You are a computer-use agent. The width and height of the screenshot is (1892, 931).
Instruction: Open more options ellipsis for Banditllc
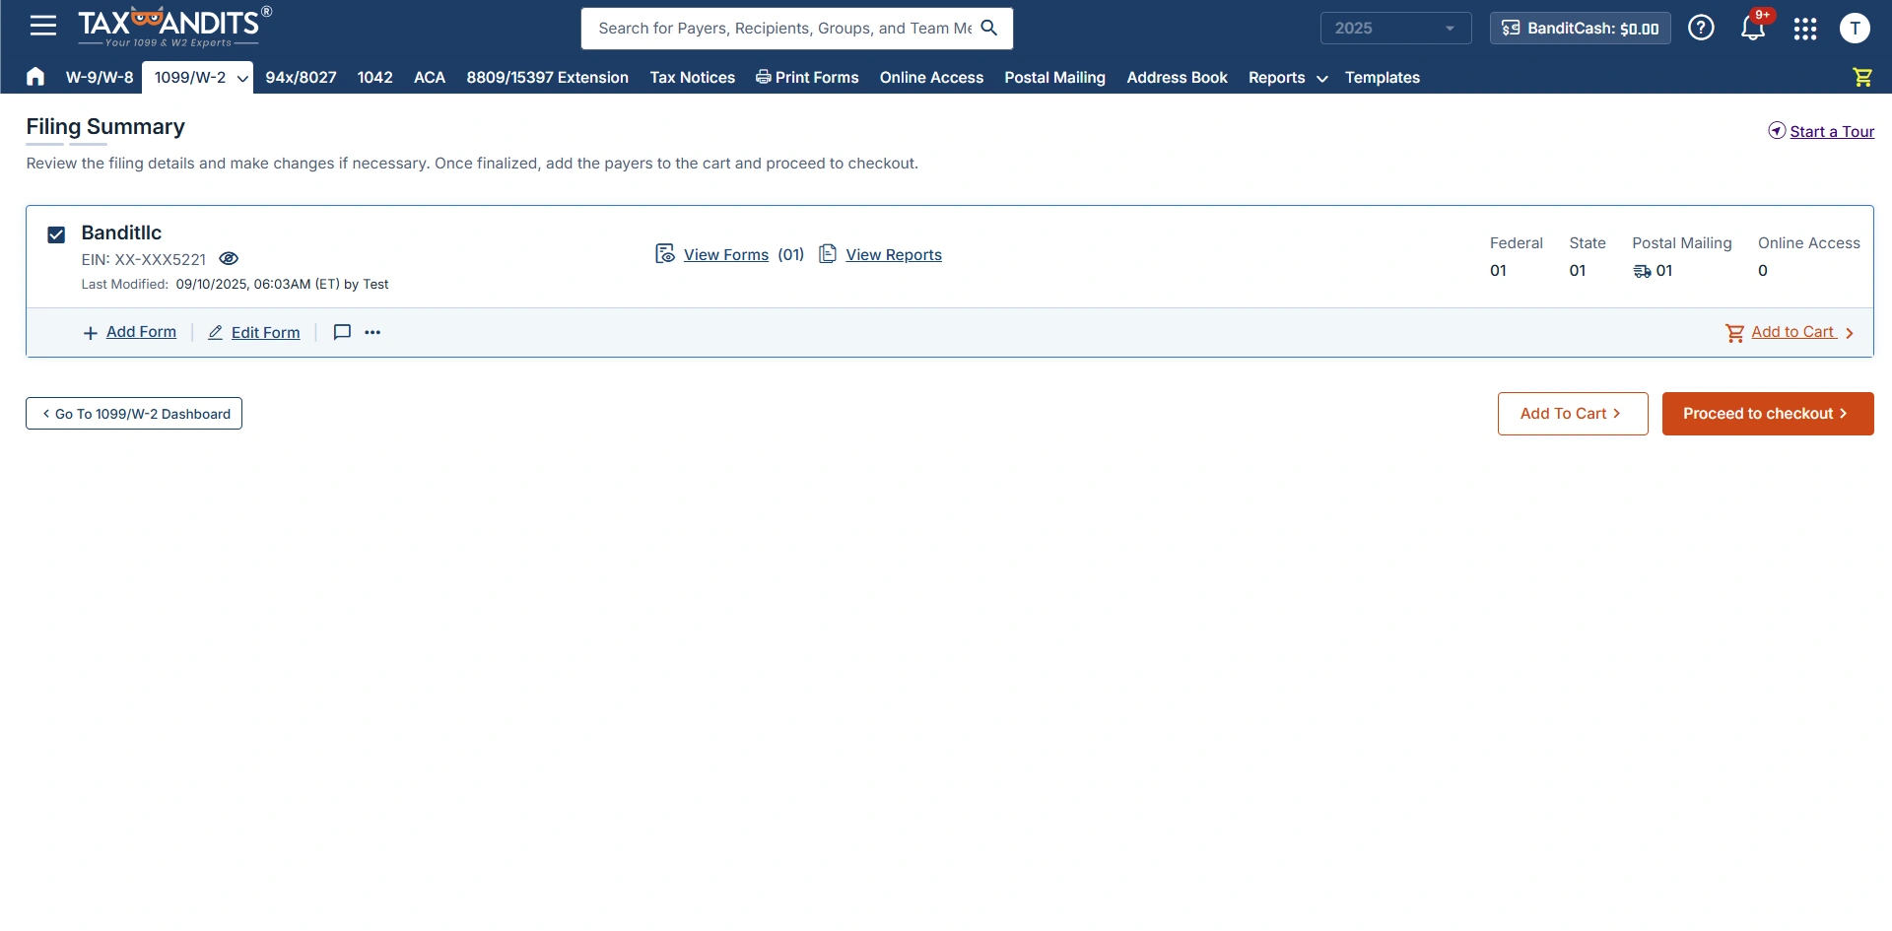click(x=372, y=332)
